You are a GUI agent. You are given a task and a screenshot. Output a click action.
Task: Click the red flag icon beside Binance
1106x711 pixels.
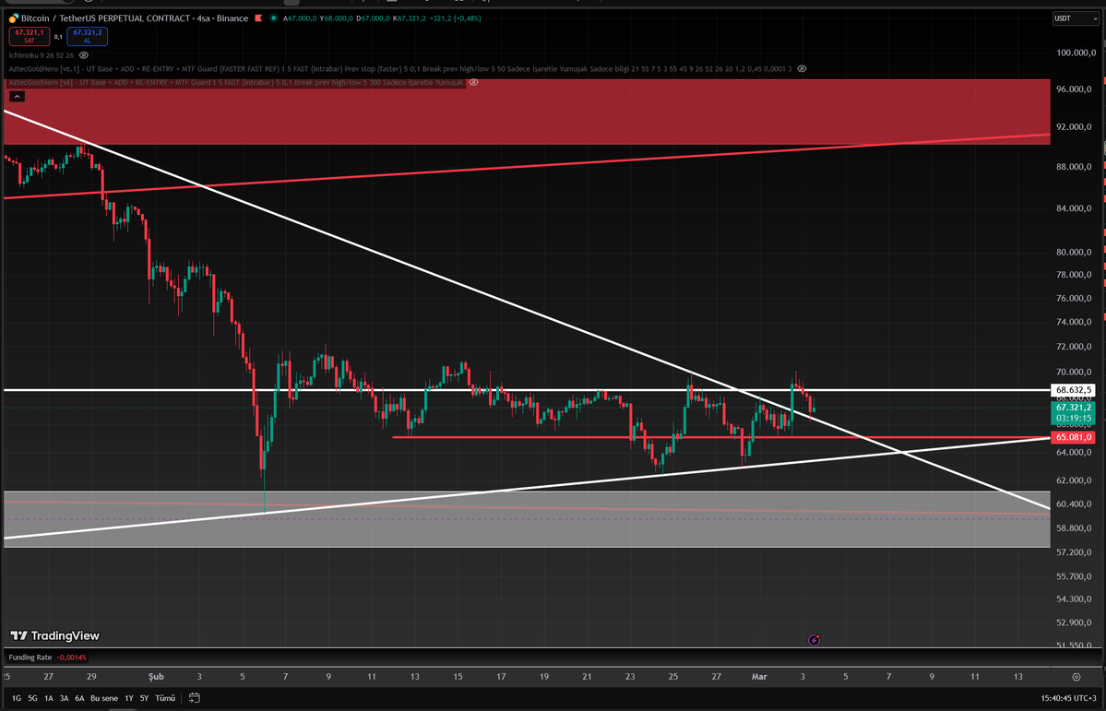259,18
